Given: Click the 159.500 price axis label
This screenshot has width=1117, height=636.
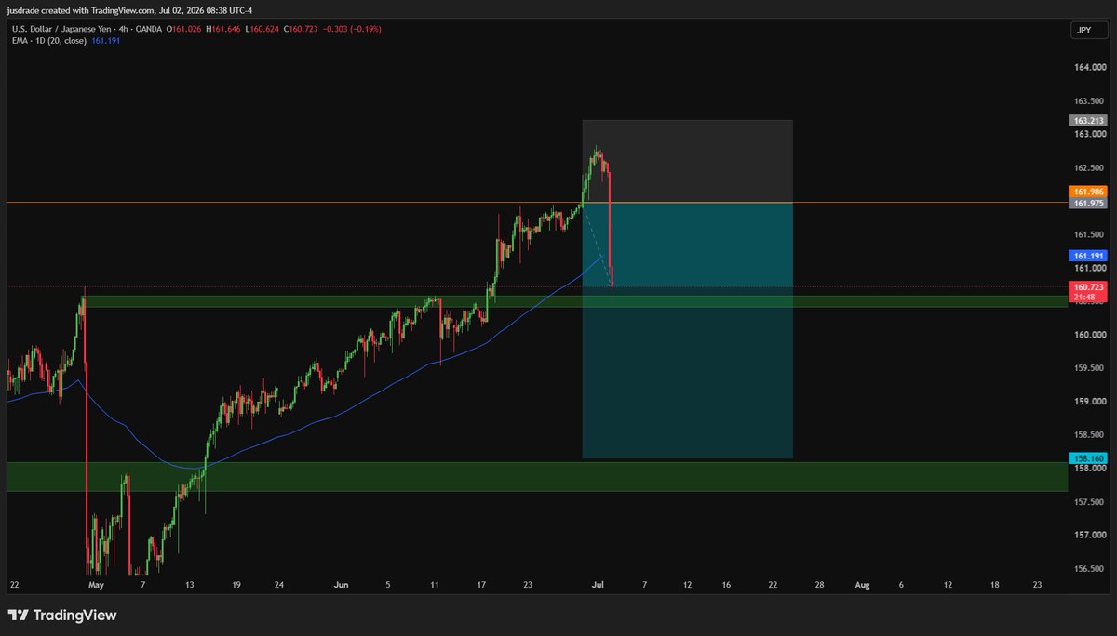Looking at the screenshot, I should pos(1088,368).
